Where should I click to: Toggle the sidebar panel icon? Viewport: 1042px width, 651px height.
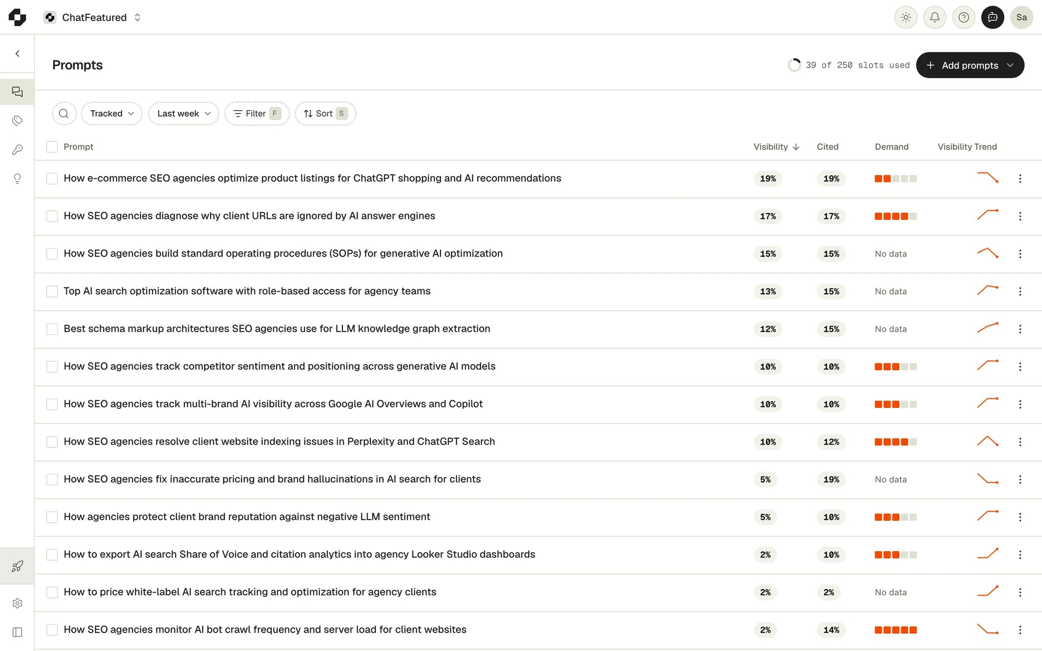[17, 632]
